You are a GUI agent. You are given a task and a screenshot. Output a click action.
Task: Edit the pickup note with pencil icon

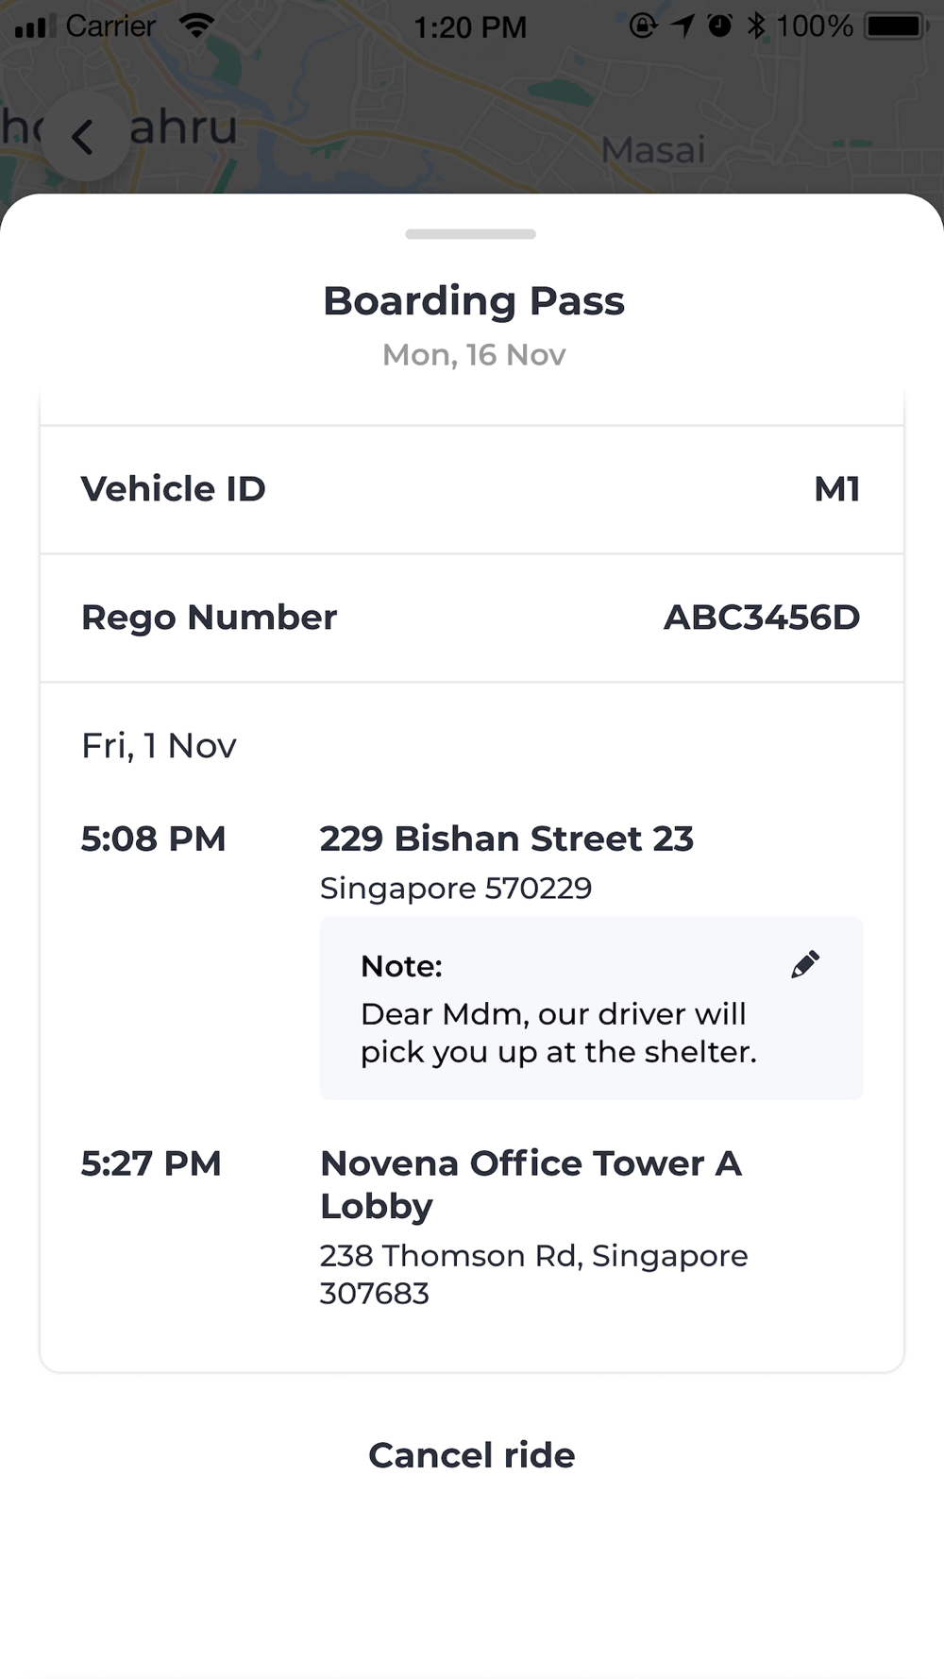pyautogui.click(x=804, y=964)
